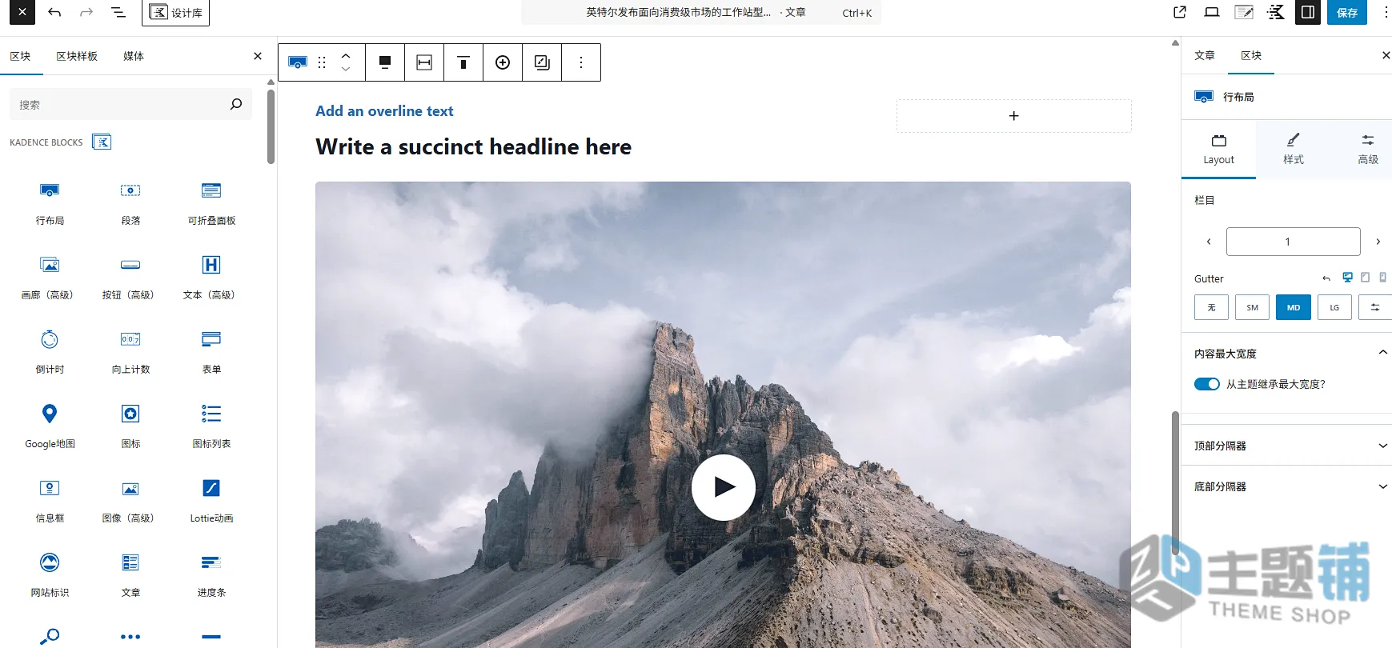Increase the column count
The width and height of the screenshot is (1392, 648).
[x=1378, y=242]
